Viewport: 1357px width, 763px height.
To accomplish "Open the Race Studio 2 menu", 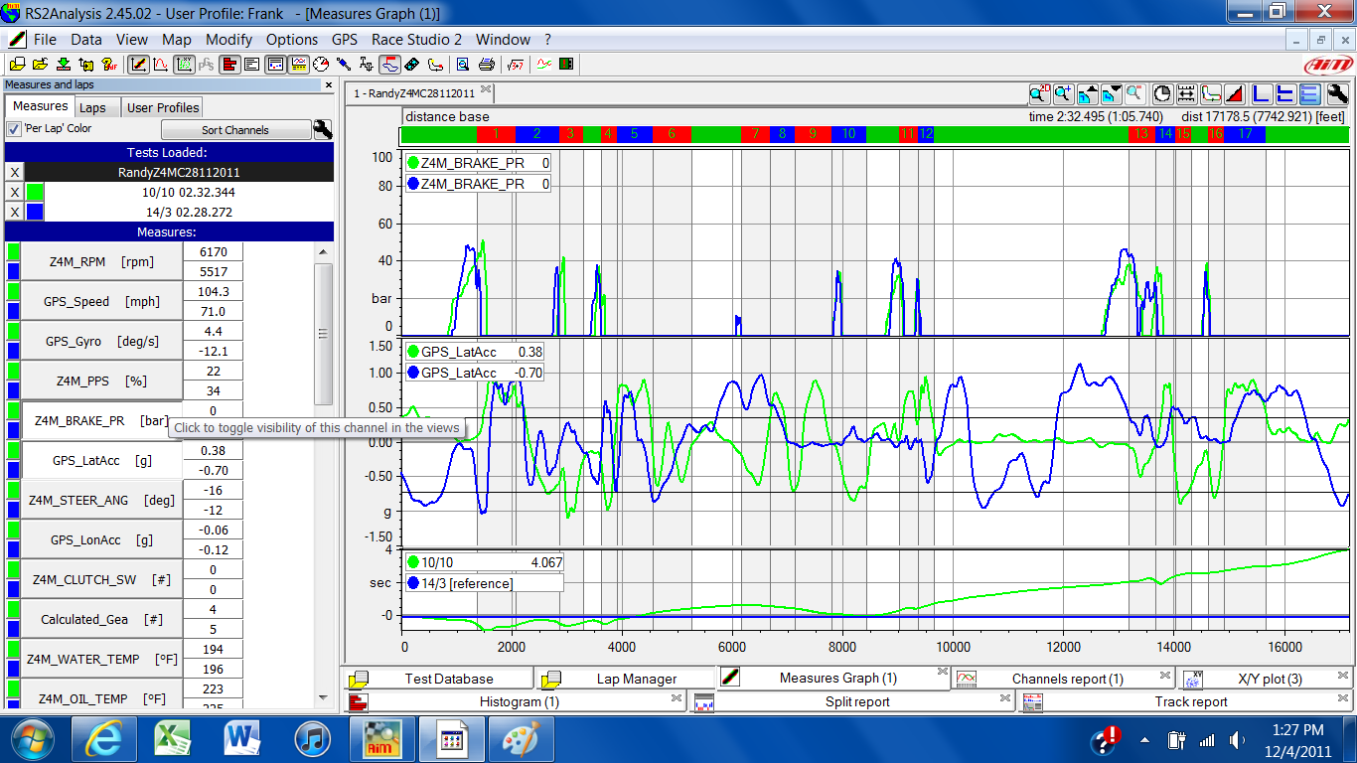I will (x=416, y=40).
